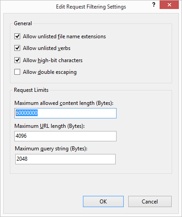Disable the Allow high-bit characters checkbox
The image size is (182, 217).
tap(17, 60)
